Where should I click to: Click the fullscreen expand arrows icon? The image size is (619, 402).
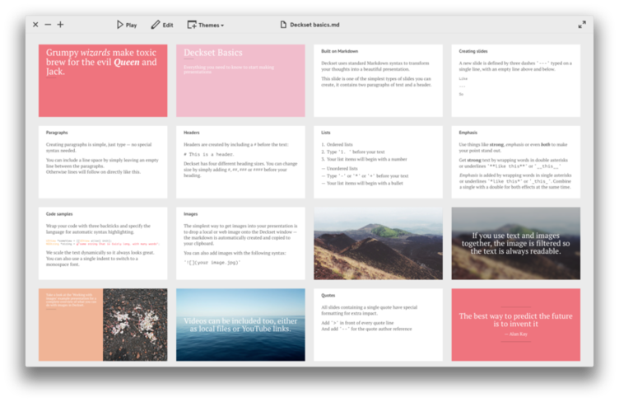click(x=582, y=25)
